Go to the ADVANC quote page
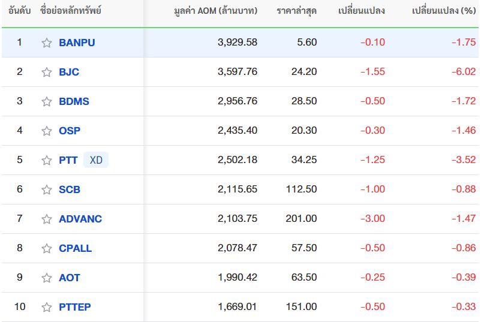Screen dimensions: 493x322 point(80,219)
